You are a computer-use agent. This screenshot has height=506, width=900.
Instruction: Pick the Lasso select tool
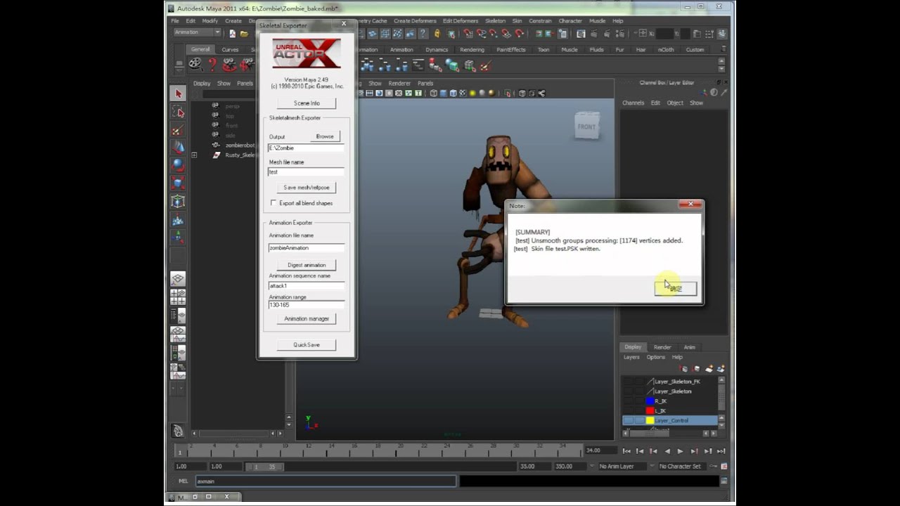(178, 112)
